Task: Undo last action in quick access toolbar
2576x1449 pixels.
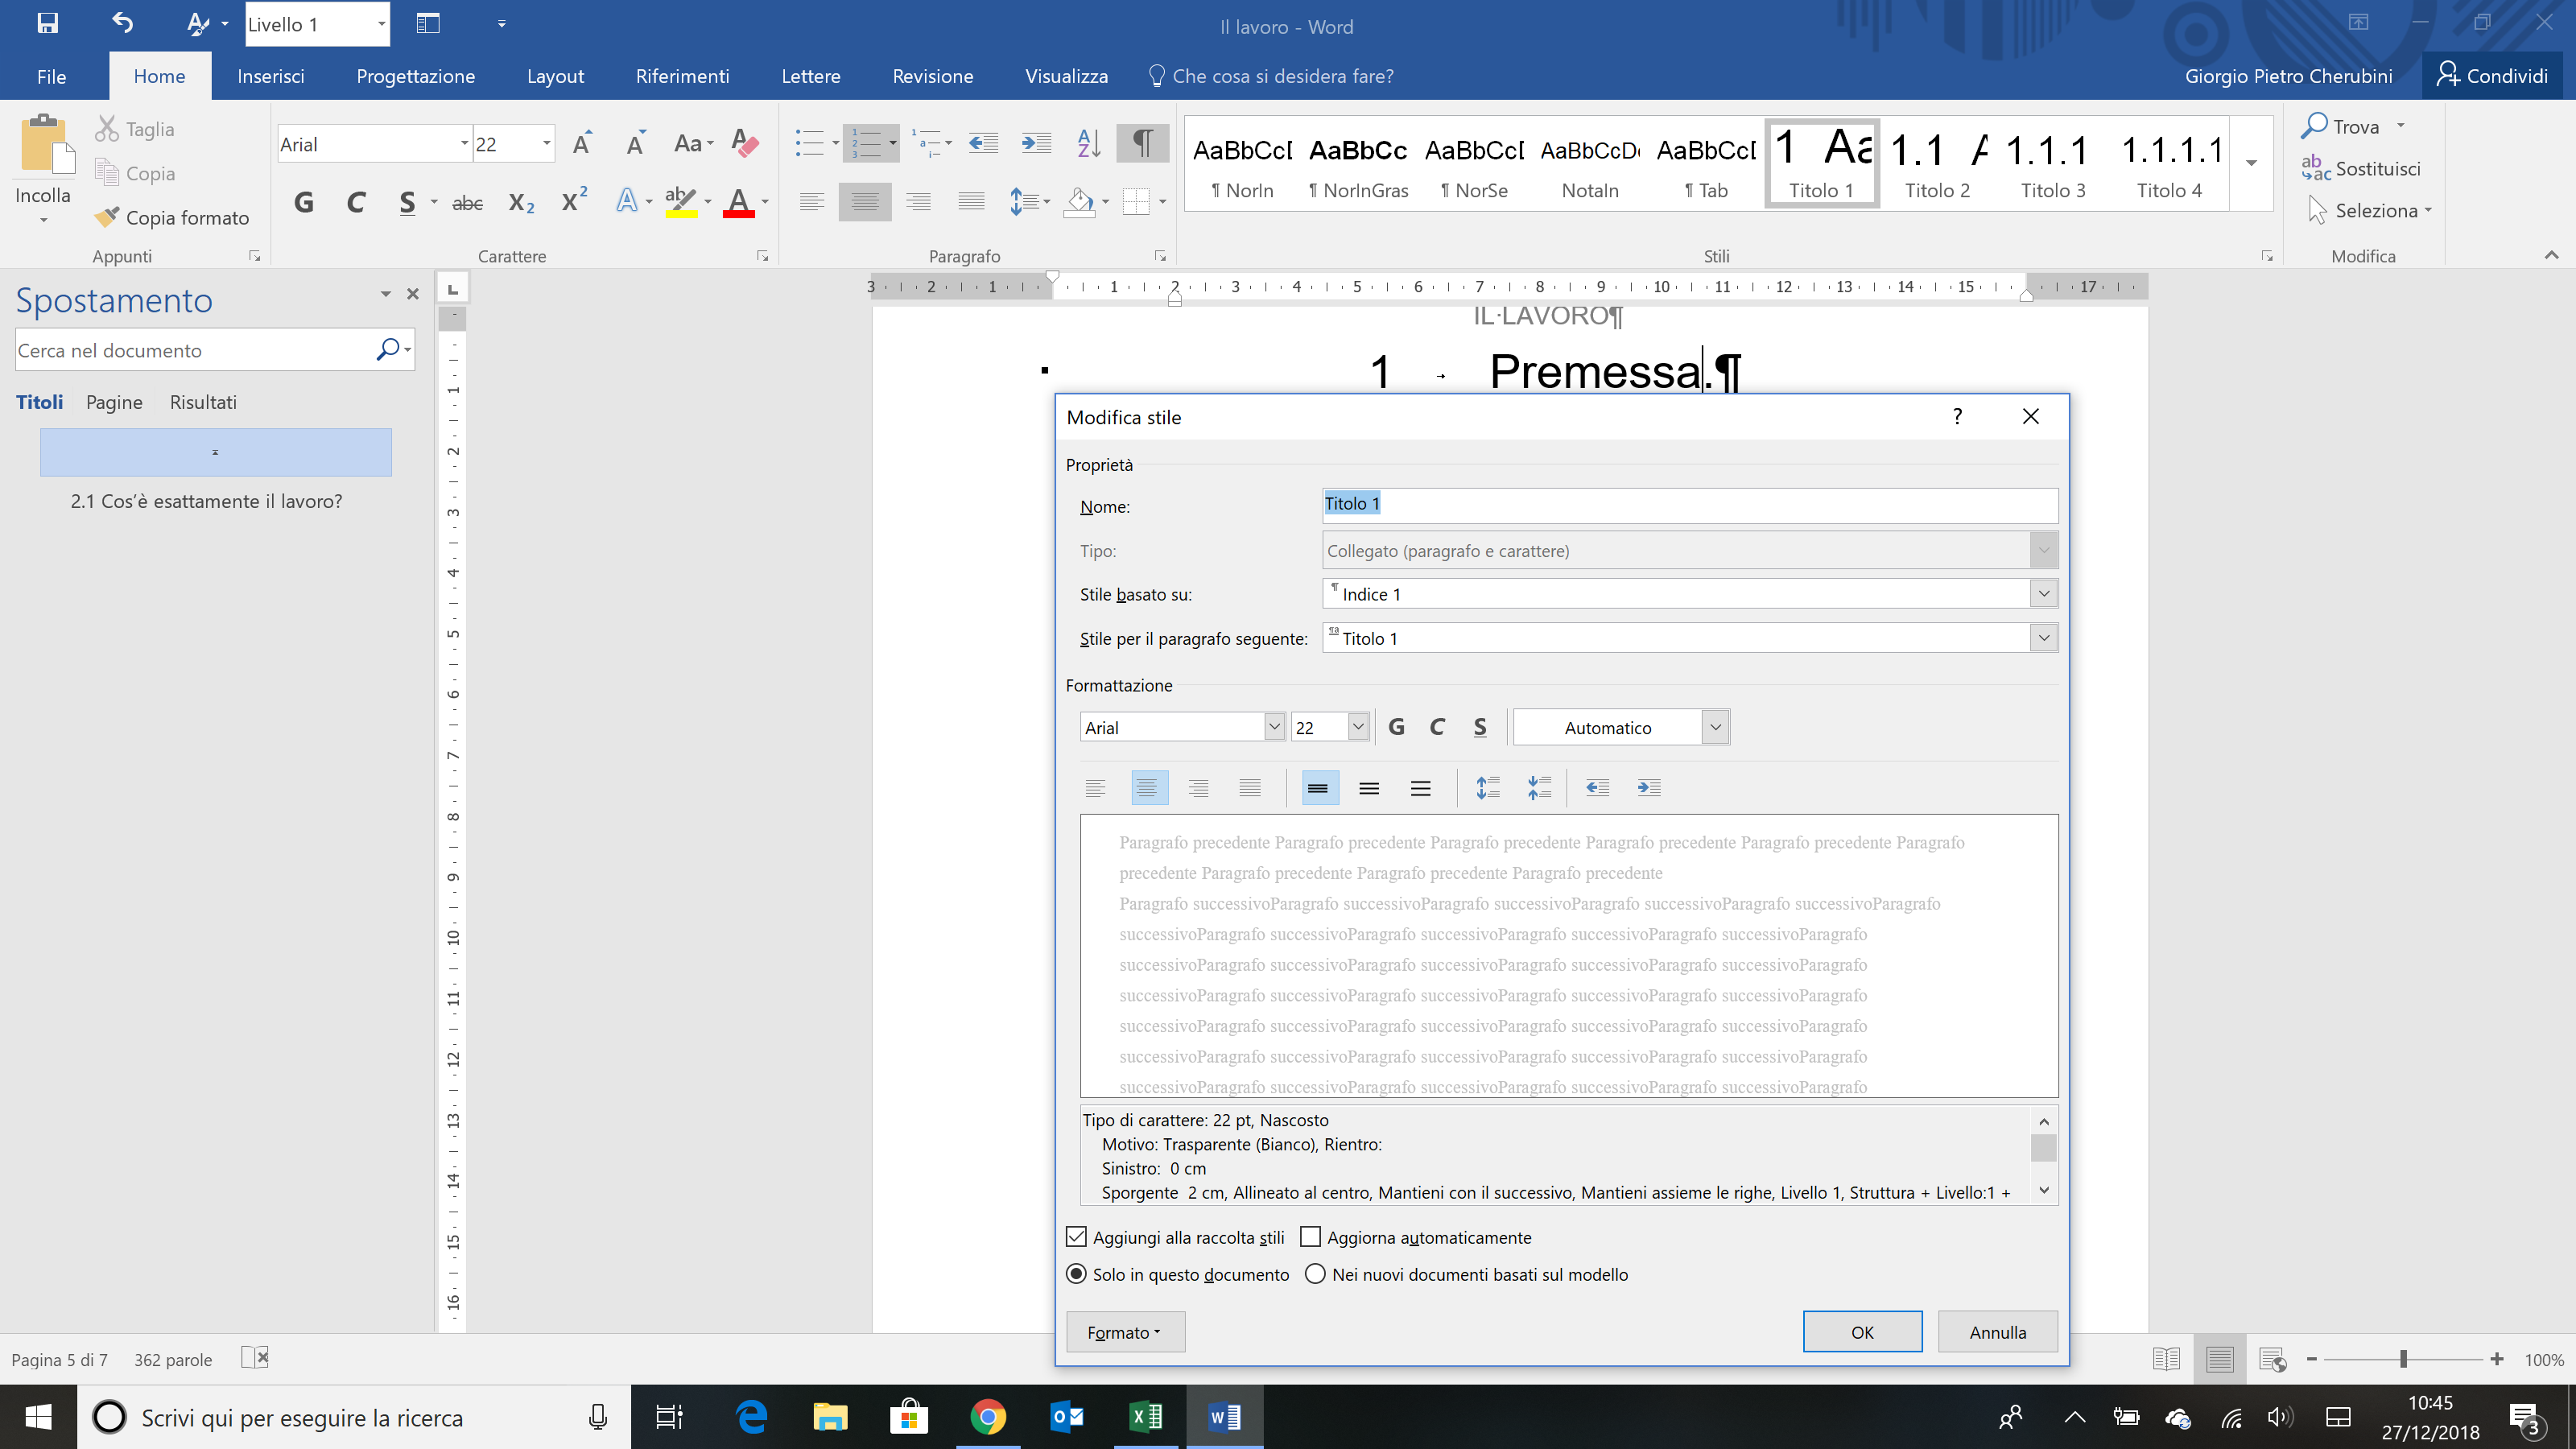Action: 122,23
